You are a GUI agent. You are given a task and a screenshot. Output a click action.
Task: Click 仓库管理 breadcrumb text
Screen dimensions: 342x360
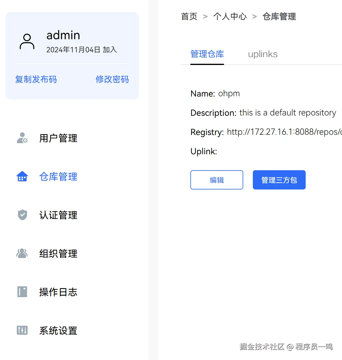[279, 17]
